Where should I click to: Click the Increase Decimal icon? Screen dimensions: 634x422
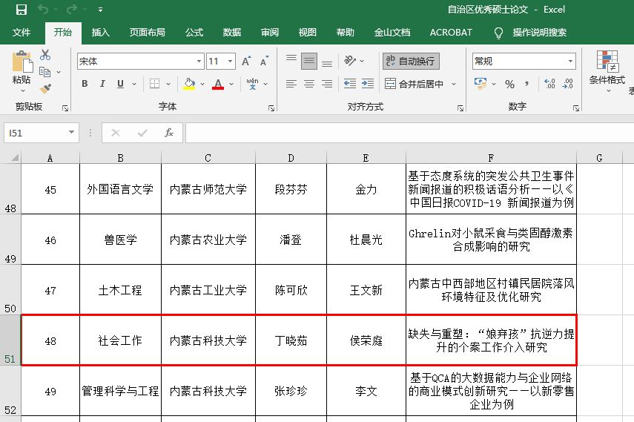(x=549, y=84)
